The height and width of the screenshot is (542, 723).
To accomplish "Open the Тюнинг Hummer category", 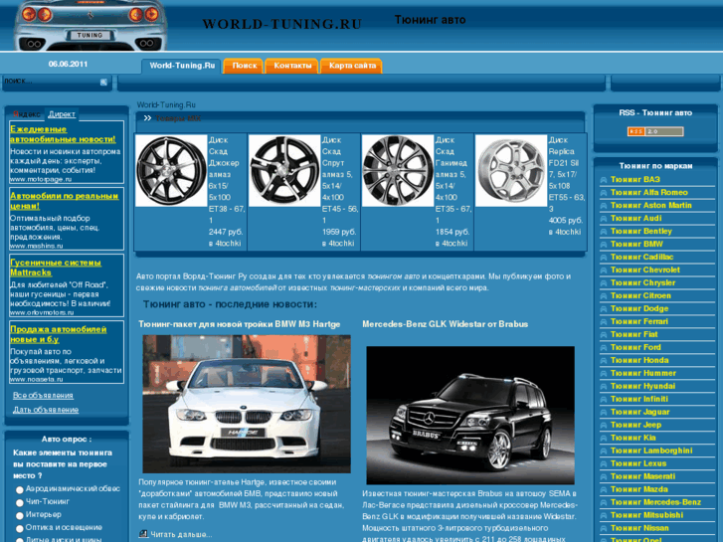I will click(x=643, y=373).
